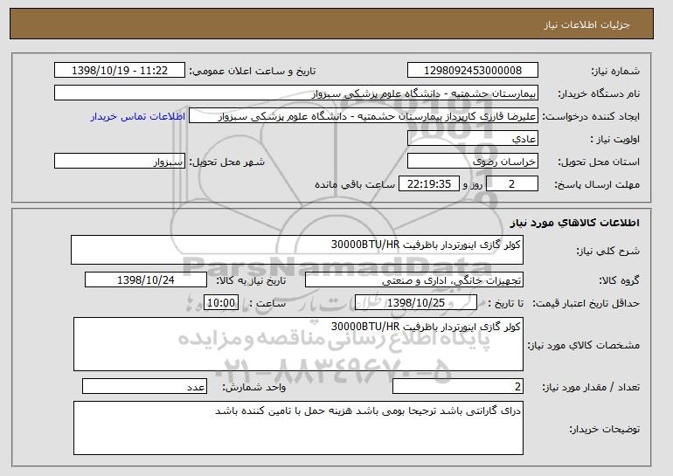Open the buyer contact information link
Viewport: 673px width, 476px height.
pyautogui.click(x=138, y=116)
